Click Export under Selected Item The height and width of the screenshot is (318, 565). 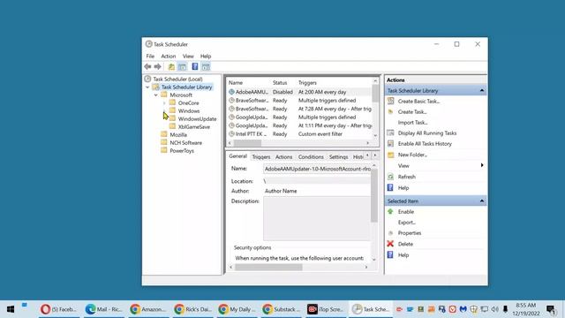[407, 223]
